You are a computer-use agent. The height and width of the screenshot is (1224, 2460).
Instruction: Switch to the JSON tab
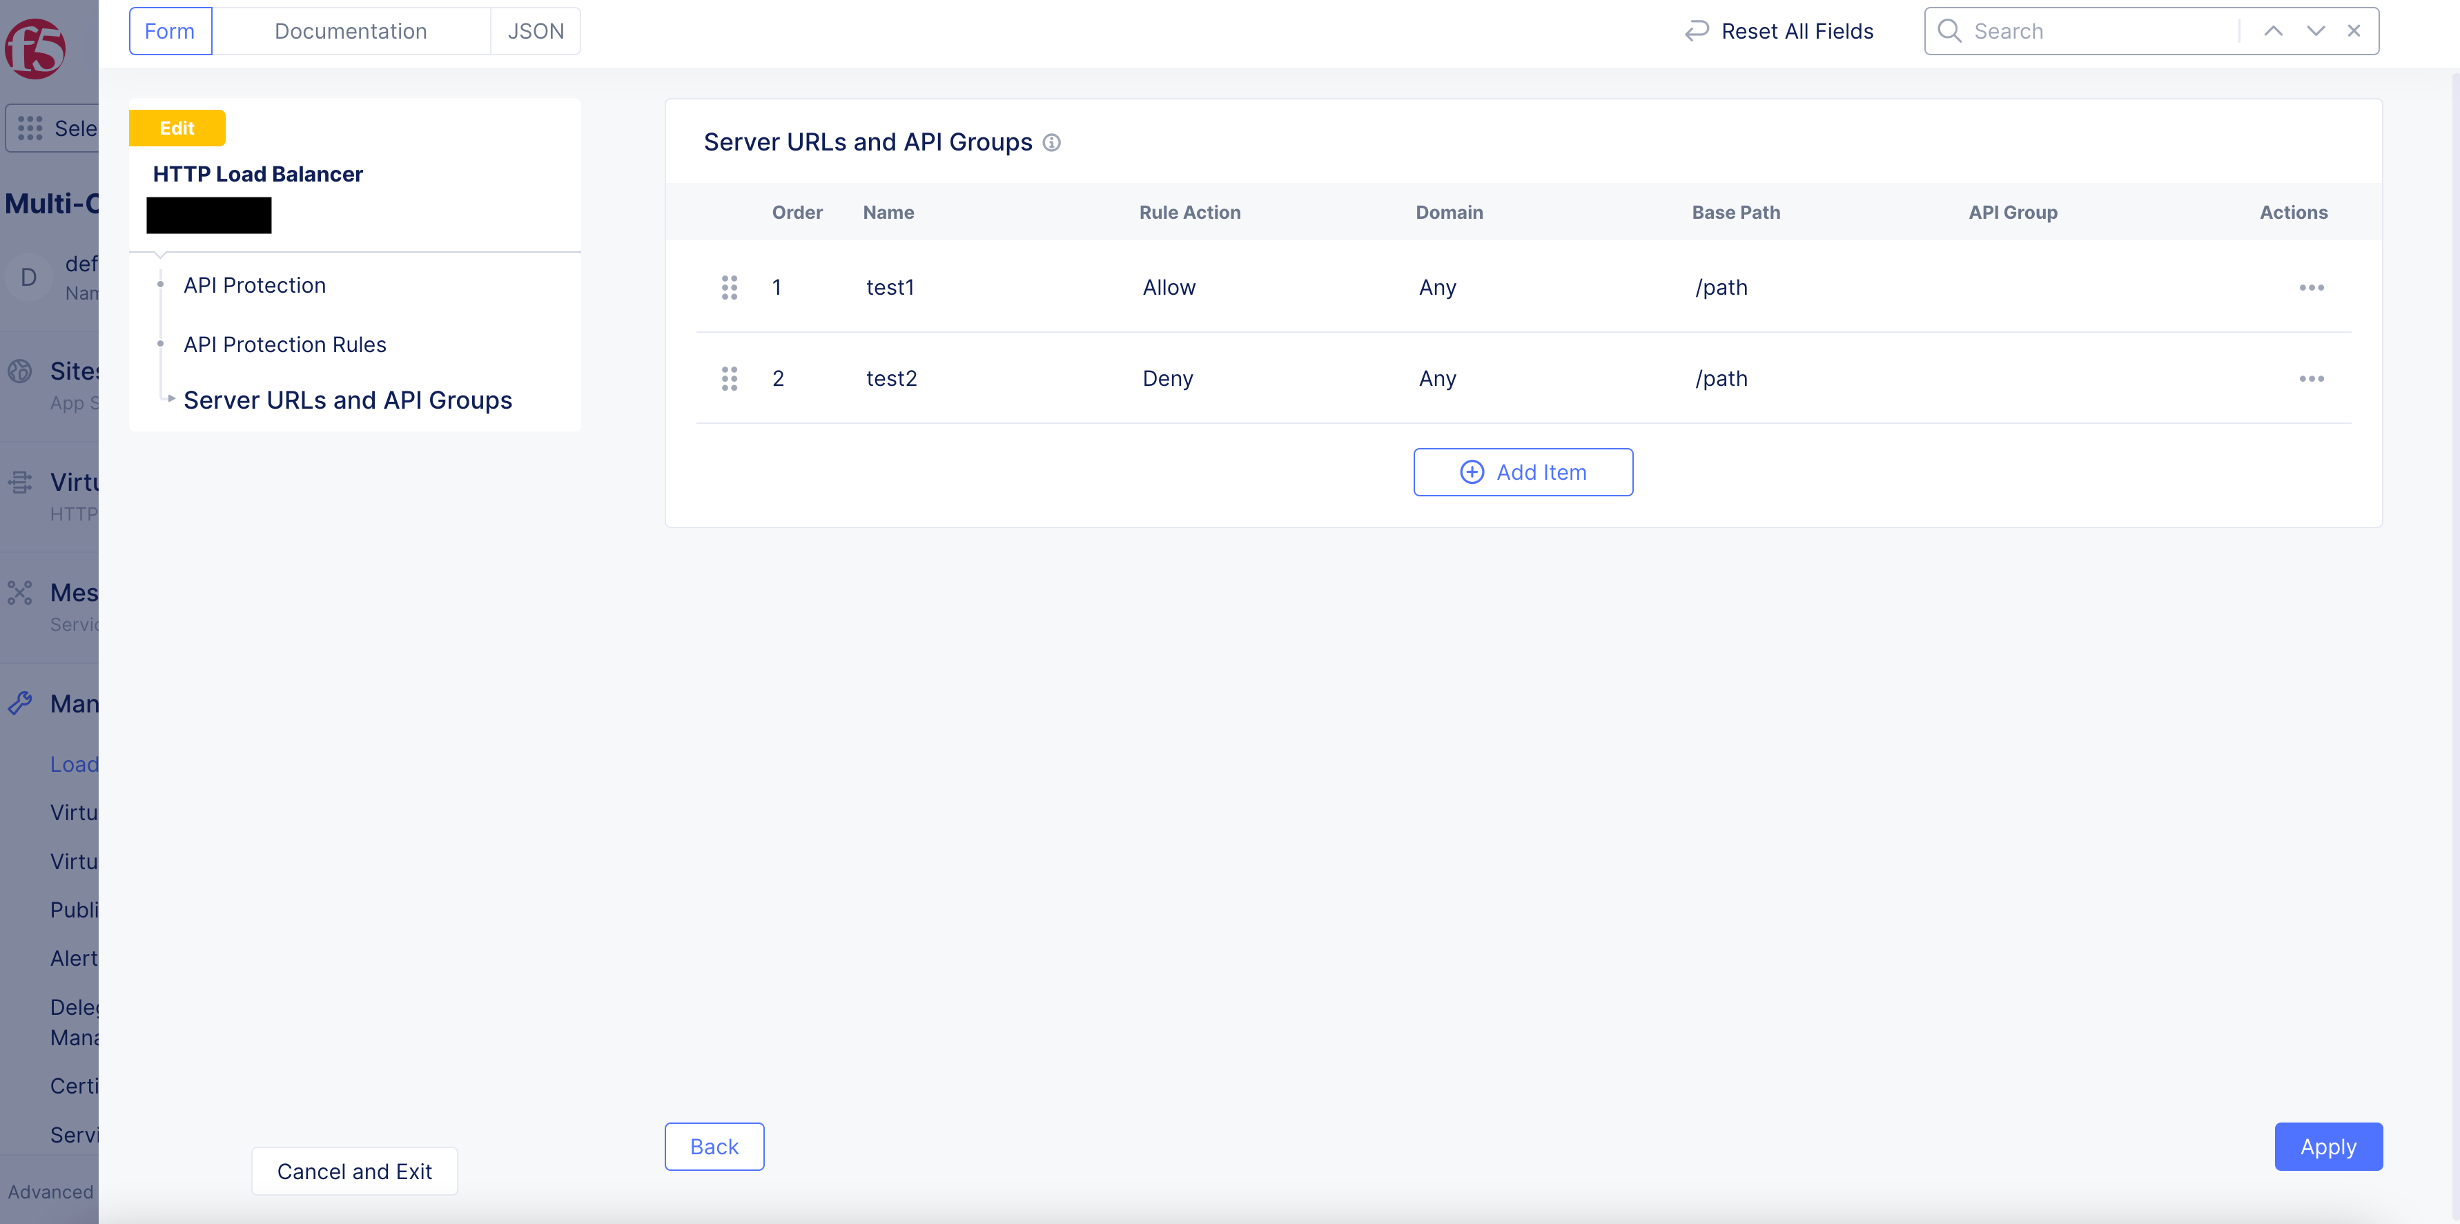coord(535,32)
